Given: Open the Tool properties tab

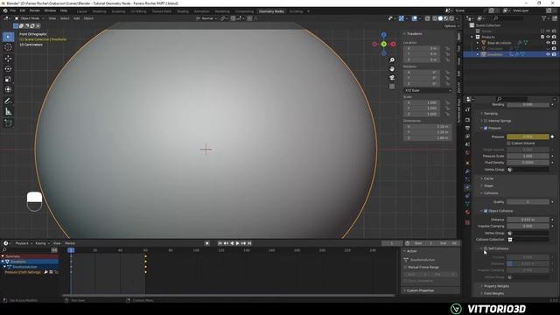Looking at the screenshot, I should coord(467,109).
